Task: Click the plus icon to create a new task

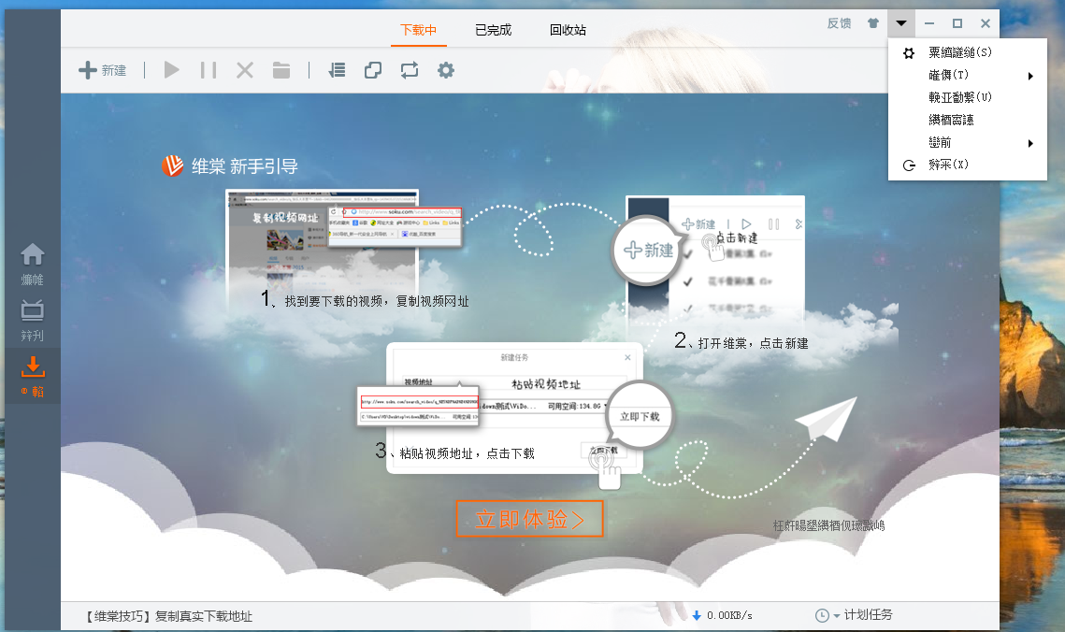Action: coord(88,70)
